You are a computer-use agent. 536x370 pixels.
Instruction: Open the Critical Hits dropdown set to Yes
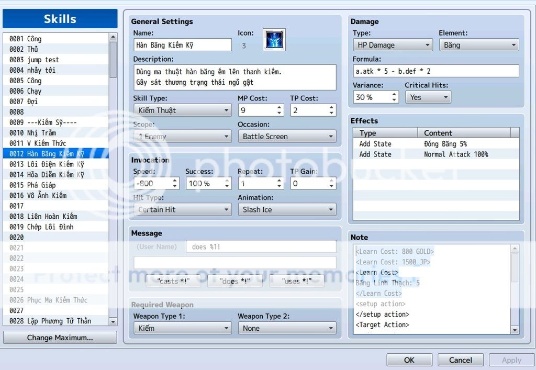tap(428, 97)
